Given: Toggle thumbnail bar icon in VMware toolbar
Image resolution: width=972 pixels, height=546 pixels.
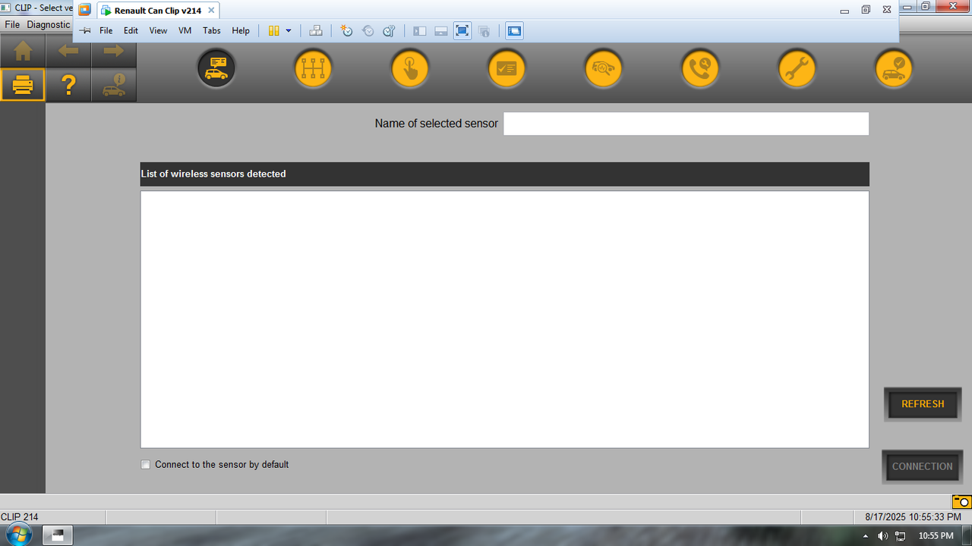Looking at the screenshot, I should tap(441, 31).
